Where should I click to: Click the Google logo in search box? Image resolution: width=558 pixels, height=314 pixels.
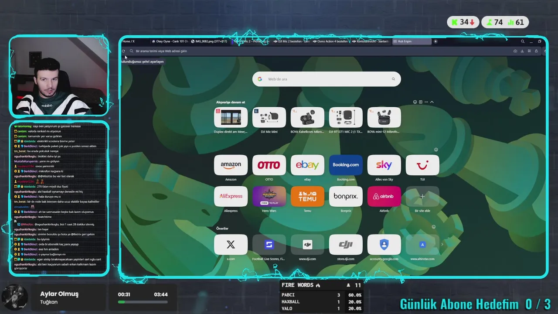pos(260,79)
